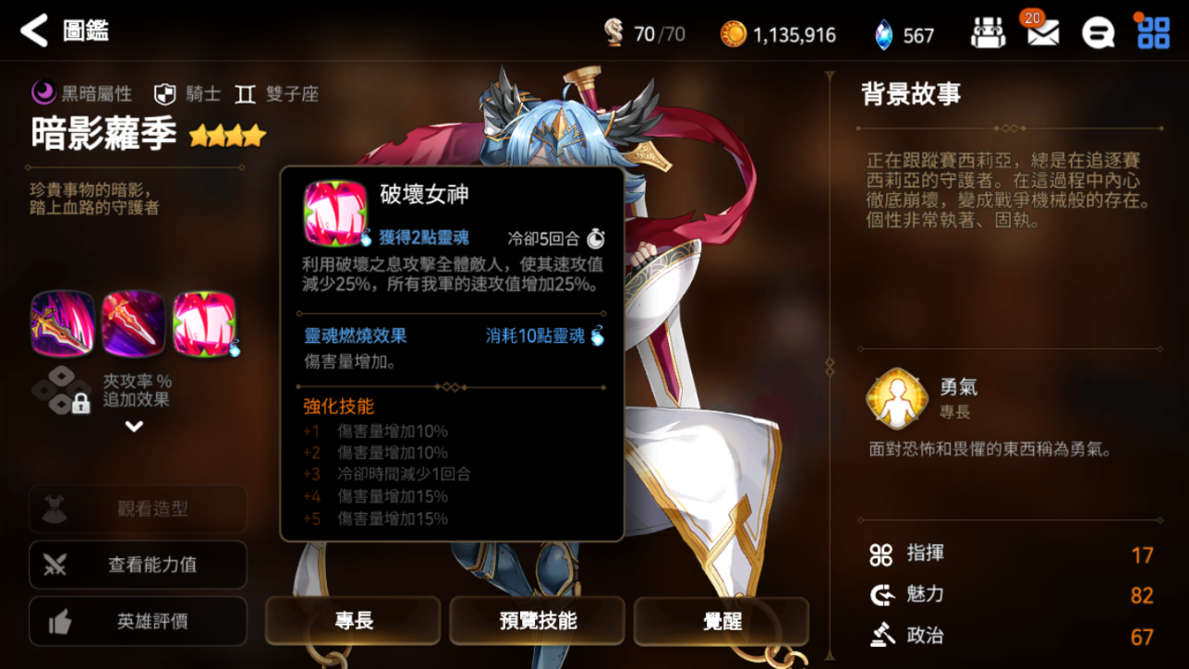The height and width of the screenshot is (669, 1189).
Task: Open the mail inbox envelope icon
Action: (1043, 34)
